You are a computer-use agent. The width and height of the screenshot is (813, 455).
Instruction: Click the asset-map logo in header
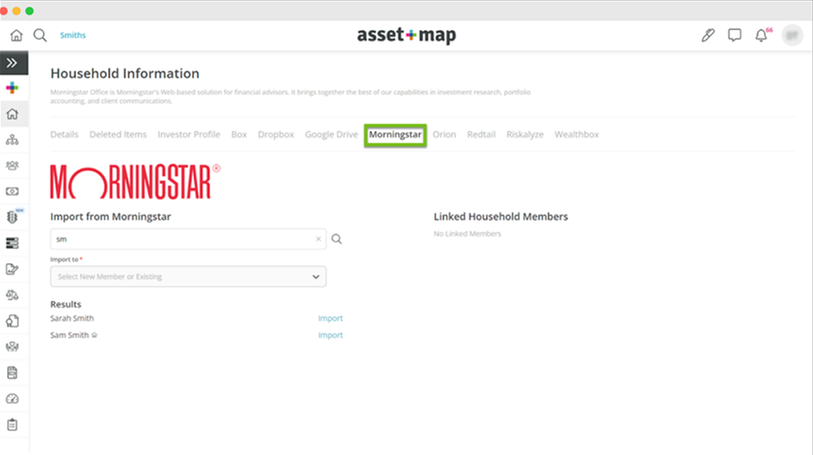coord(407,35)
